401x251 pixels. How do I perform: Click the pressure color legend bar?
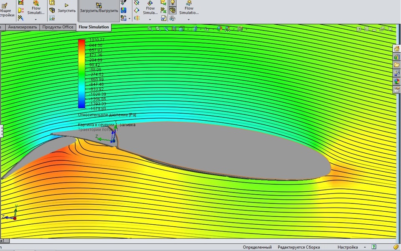coord(81,74)
